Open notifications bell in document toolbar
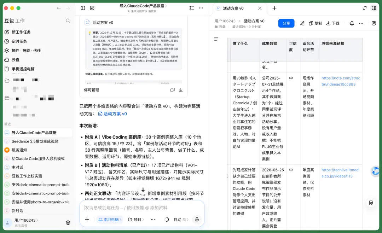Image resolution: width=382 pixels, height=233 pixels. click(352, 23)
